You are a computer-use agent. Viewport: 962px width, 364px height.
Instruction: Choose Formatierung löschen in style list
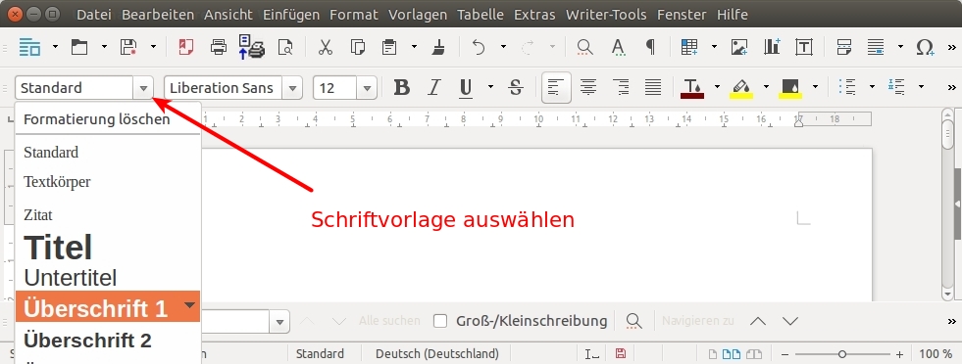[97, 119]
